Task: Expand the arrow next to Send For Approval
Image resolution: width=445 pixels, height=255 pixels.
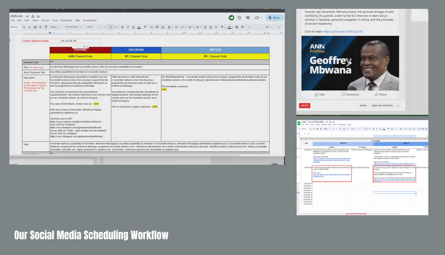Action: coord(398,106)
